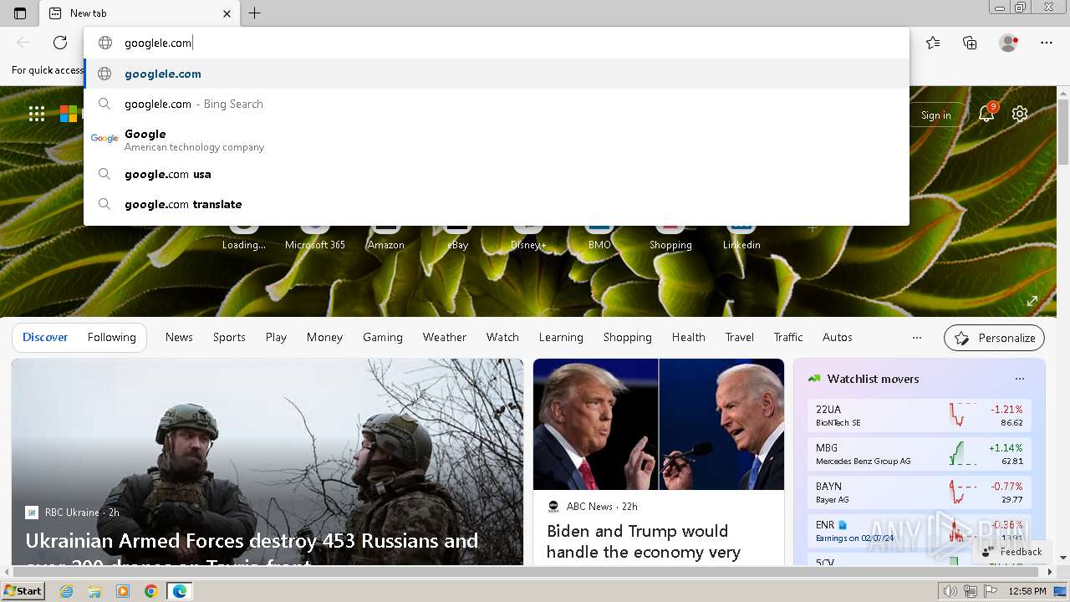Select the googlele.com URL suggestion

click(497, 74)
